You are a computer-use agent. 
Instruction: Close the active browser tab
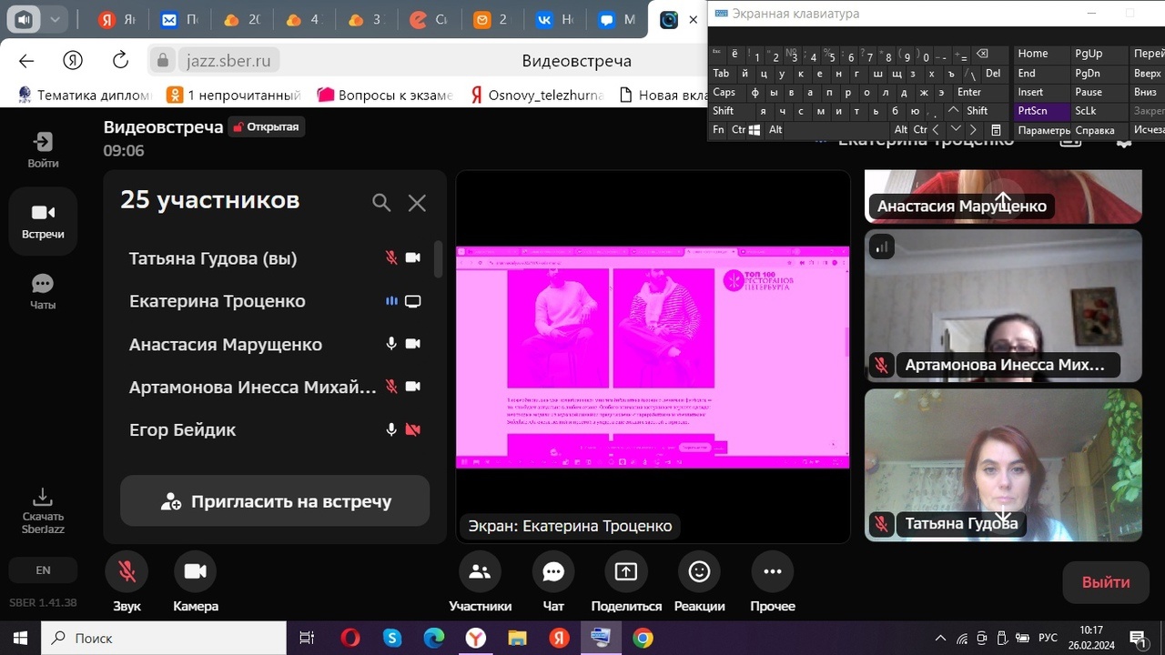tap(693, 20)
